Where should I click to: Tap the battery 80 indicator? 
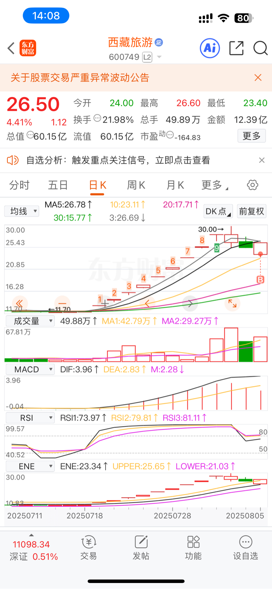point(244,18)
